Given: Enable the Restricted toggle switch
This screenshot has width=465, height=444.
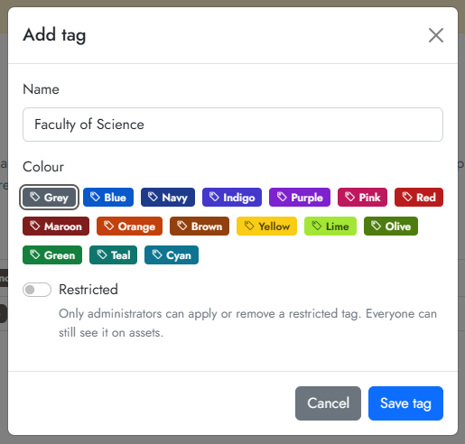Looking at the screenshot, I should tap(37, 290).
